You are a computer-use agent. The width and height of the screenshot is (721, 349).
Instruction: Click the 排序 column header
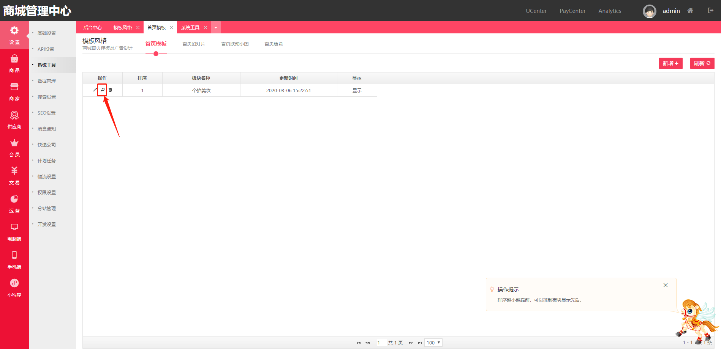142,78
